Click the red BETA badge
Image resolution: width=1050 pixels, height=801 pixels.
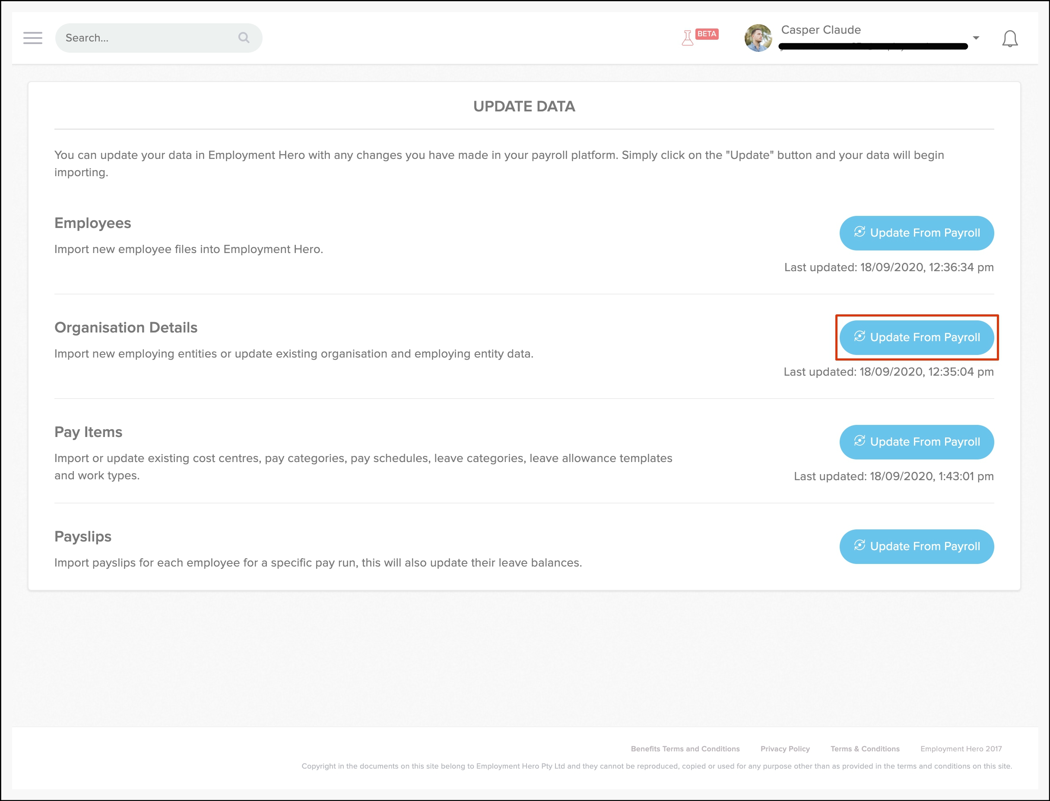pyautogui.click(x=707, y=34)
